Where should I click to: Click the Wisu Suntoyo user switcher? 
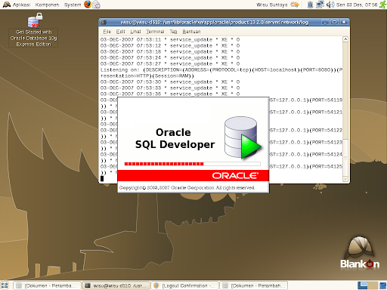271,5
